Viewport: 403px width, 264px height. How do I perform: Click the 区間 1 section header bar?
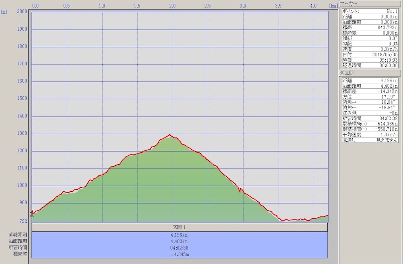point(179,227)
